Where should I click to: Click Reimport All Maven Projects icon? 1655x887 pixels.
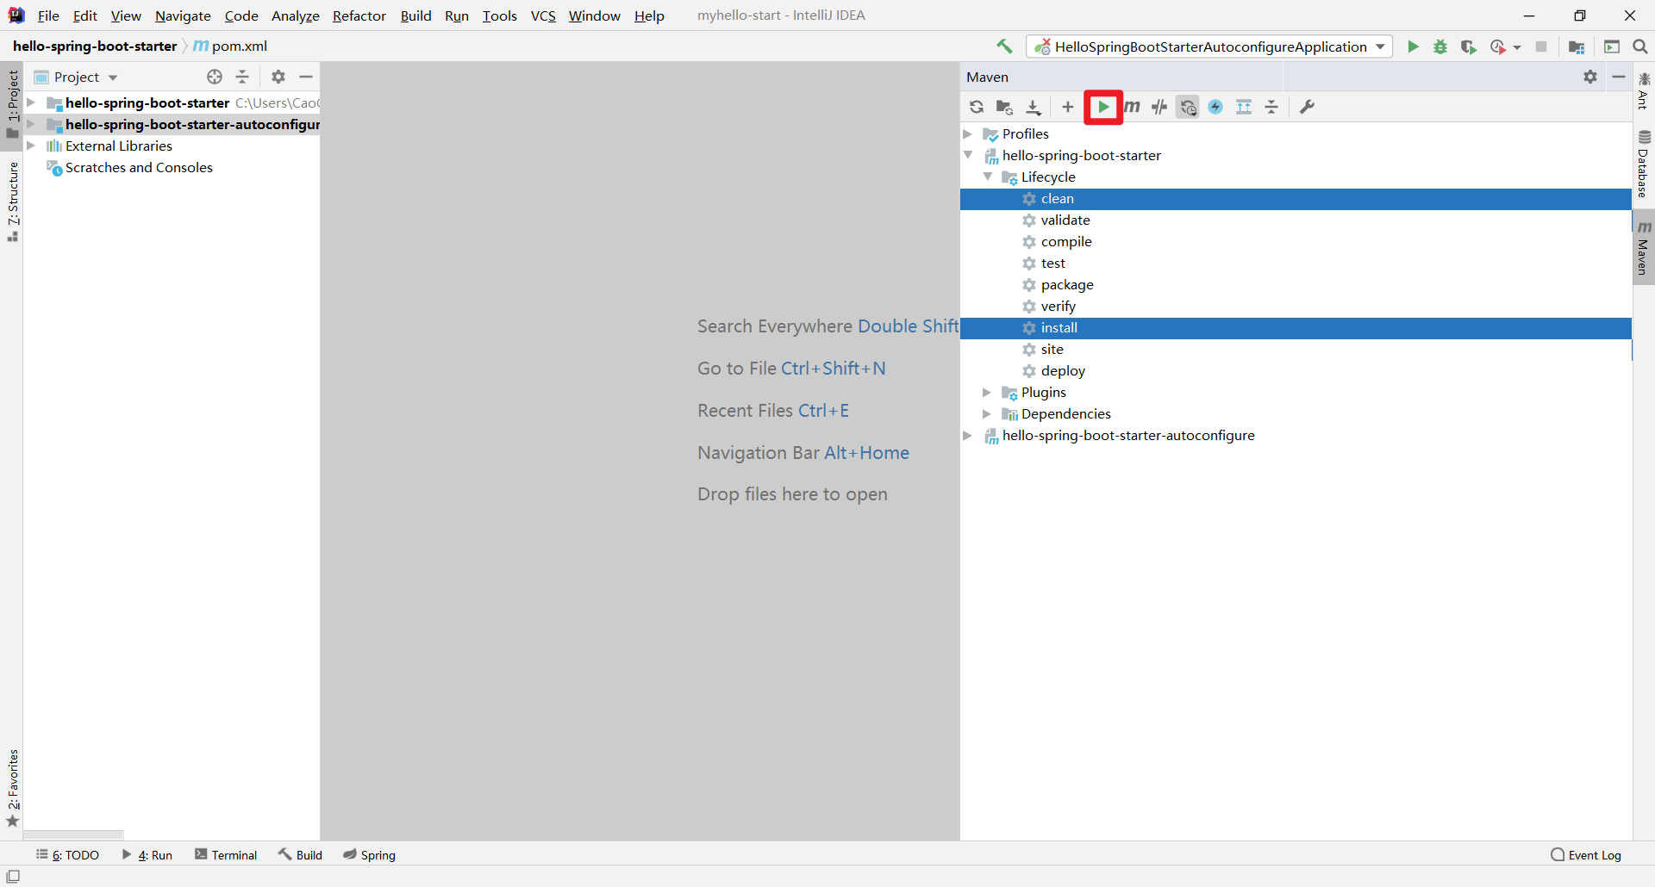pyautogui.click(x=977, y=107)
